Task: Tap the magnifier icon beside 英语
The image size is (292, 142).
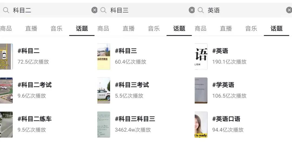Action: [x=201, y=10]
